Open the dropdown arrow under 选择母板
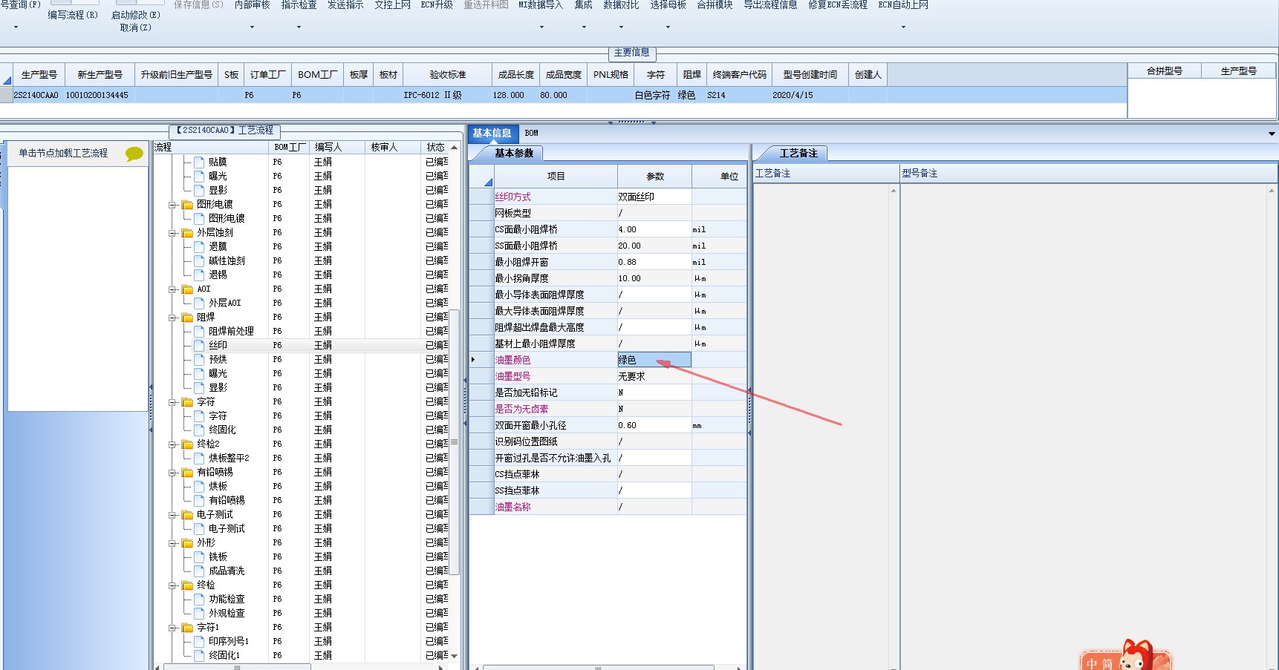Viewport: 1279px width, 670px height. tap(668, 27)
